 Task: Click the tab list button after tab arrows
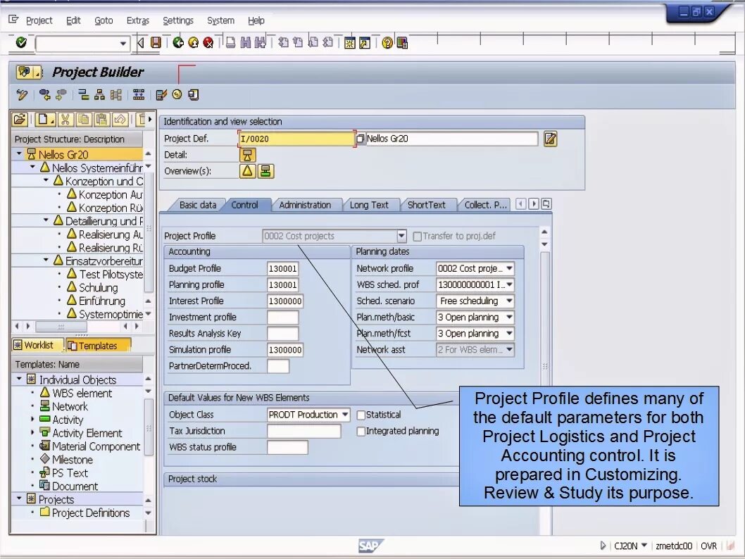tap(546, 204)
